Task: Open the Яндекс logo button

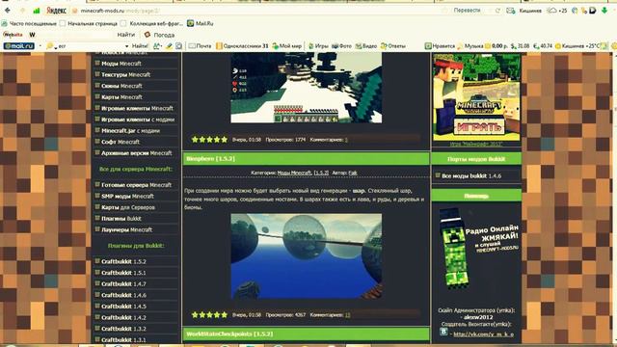Action: pyautogui.click(x=56, y=11)
